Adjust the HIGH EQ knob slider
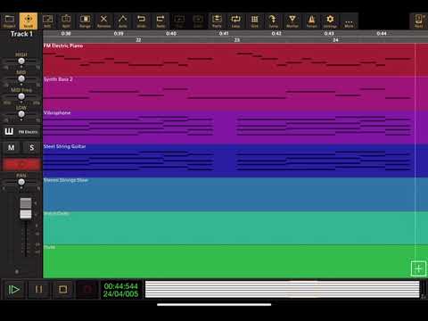 pyautogui.click(x=21, y=61)
